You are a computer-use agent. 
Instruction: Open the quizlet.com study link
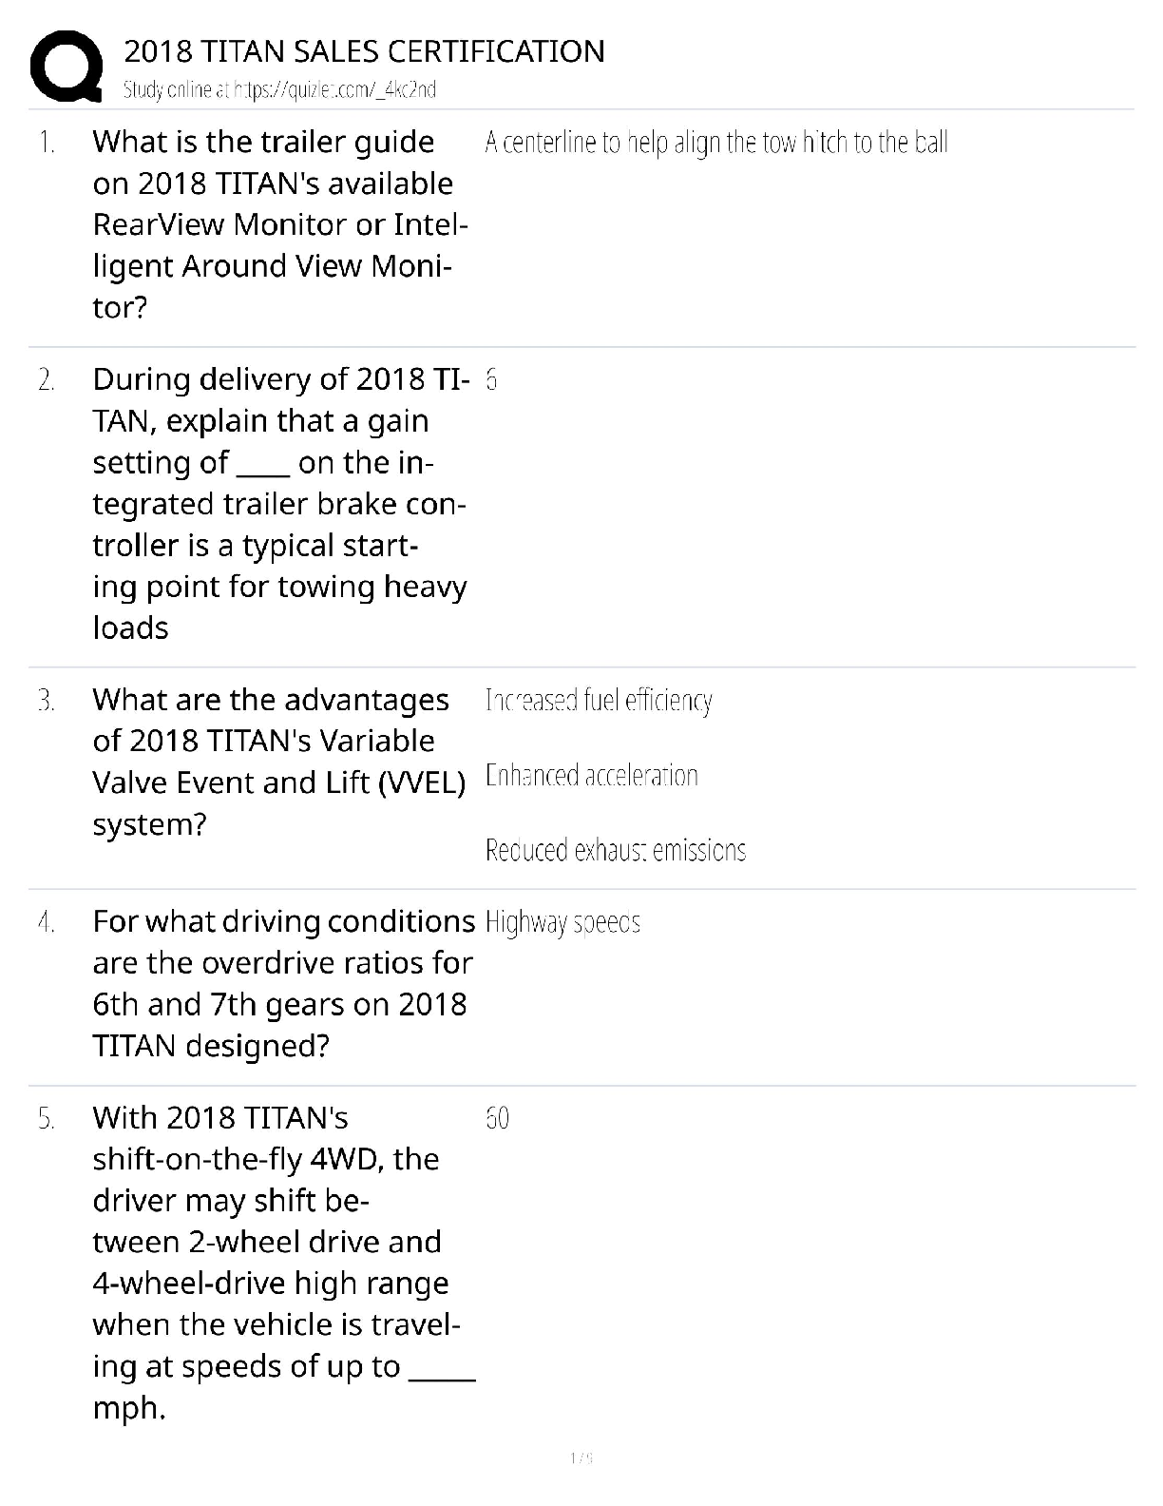(x=280, y=90)
